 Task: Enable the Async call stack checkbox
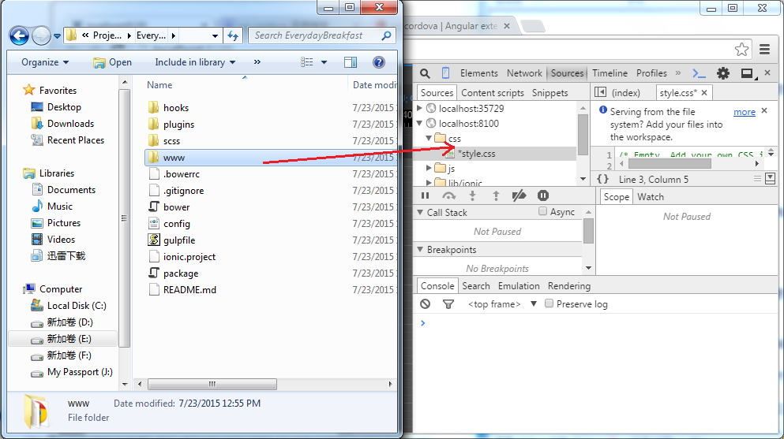pyautogui.click(x=542, y=211)
